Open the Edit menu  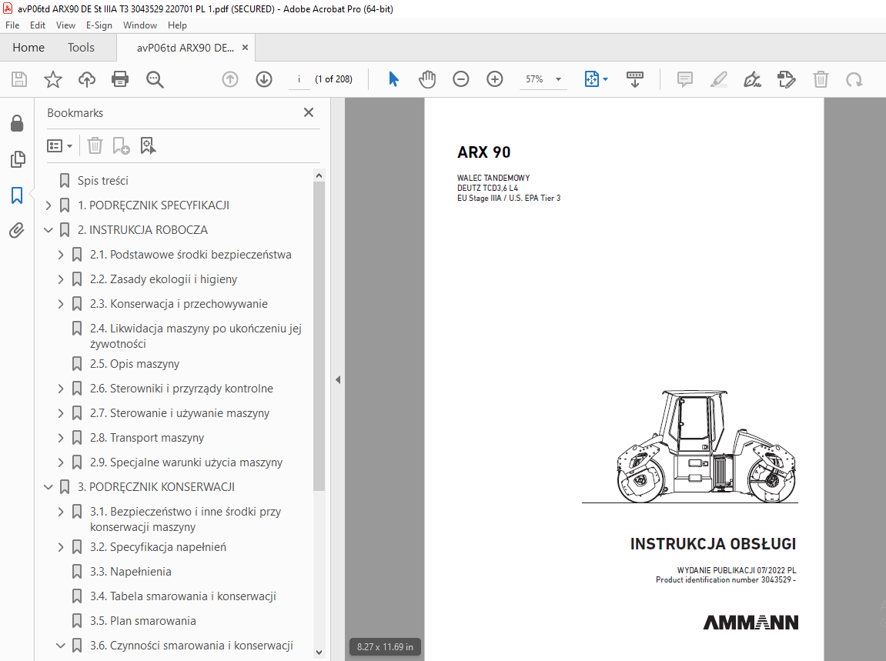pyautogui.click(x=37, y=25)
